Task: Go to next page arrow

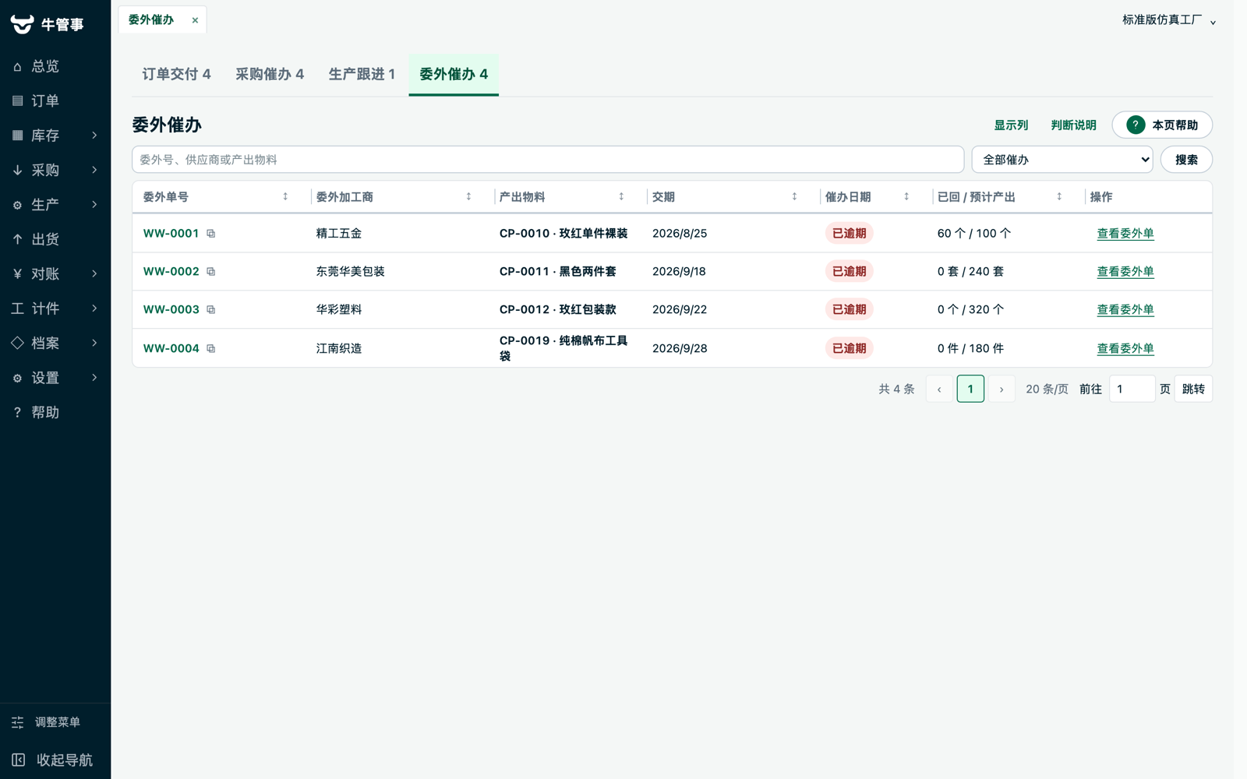Action: coord(1001,389)
